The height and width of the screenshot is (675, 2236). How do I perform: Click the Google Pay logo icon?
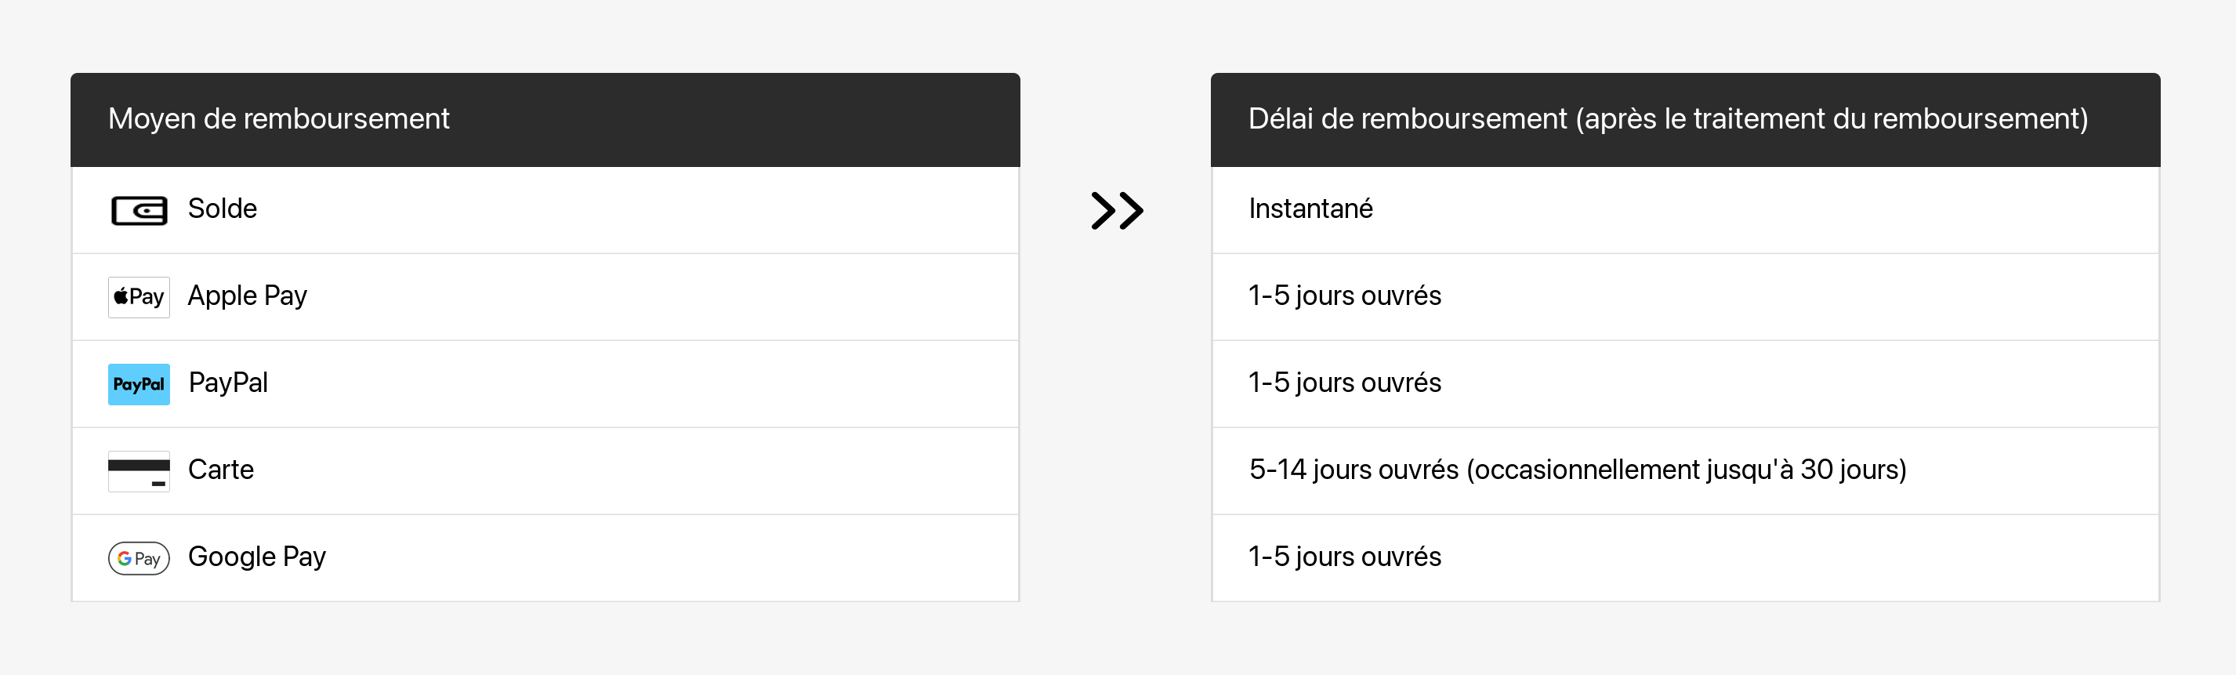point(139,557)
